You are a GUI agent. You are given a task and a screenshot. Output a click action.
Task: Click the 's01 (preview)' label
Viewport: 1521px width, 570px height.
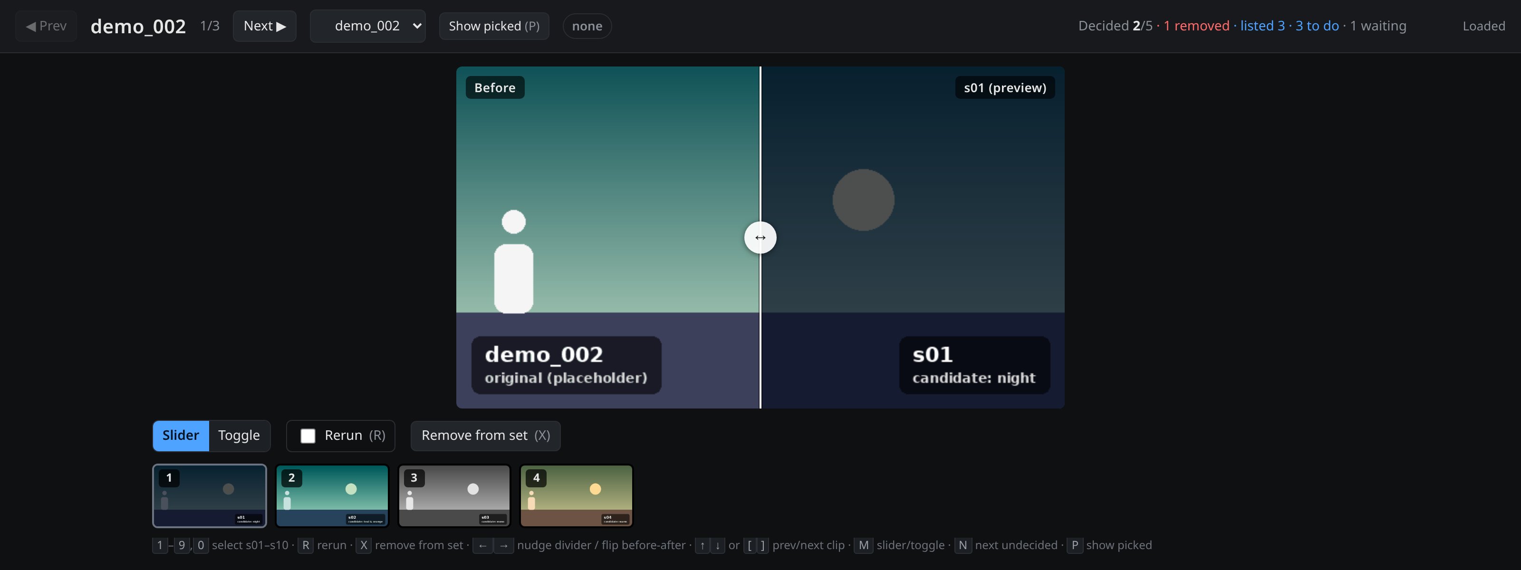pos(1005,87)
